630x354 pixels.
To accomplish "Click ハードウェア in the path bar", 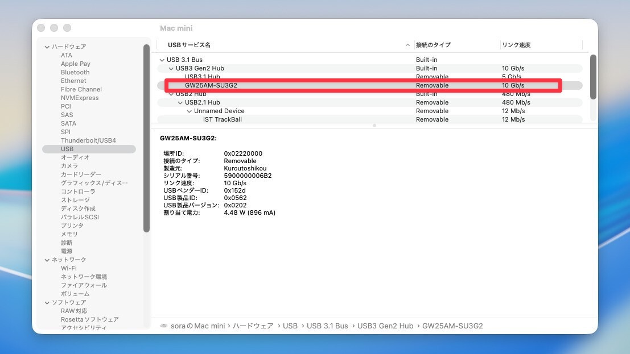I will [253, 326].
